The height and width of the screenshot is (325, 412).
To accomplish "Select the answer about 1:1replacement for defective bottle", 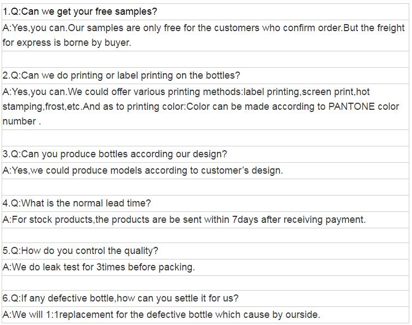I will click(161, 315).
